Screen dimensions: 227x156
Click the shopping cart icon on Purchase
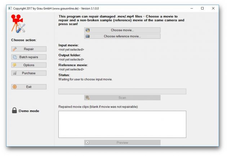15,73
